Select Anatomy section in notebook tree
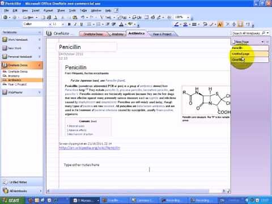Screen dimensions: 272x204 [14, 76]
